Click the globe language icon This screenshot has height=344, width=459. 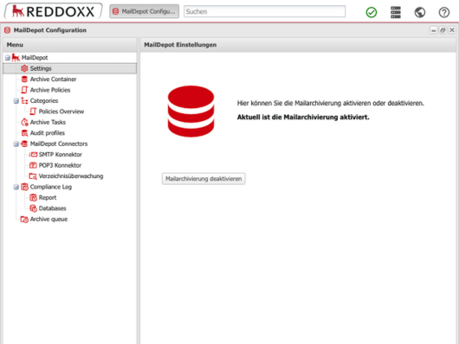[420, 12]
